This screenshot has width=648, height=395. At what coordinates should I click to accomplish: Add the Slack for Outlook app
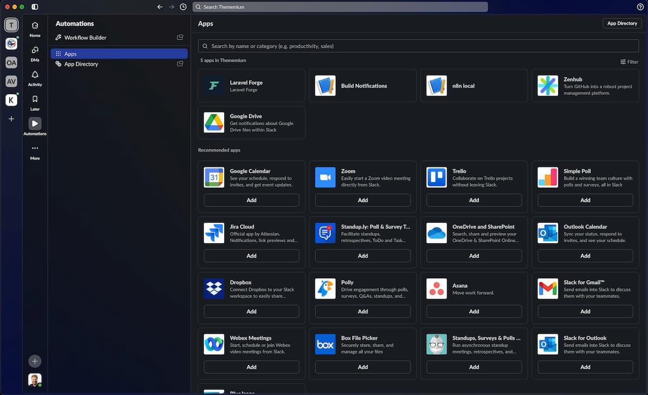pos(585,367)
